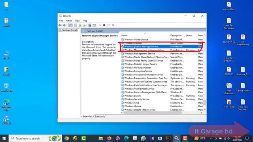Viewport: 253px width, 142px height.
Task: Select the Windows Insider Service row
Action: pos(162,39)
